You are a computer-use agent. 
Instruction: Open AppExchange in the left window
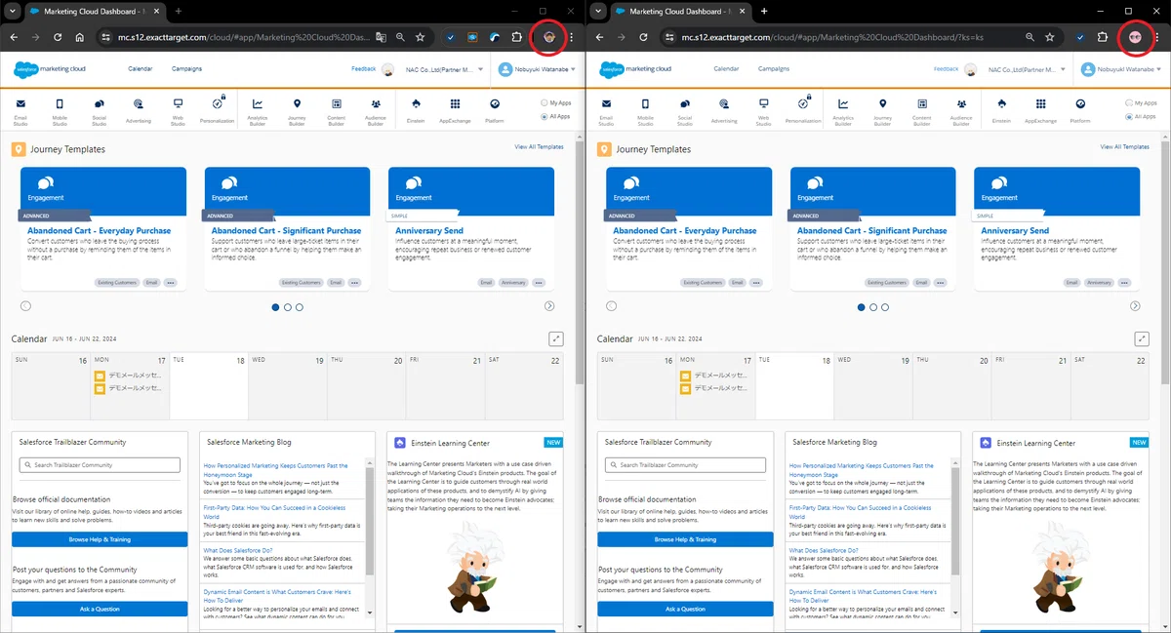pos(455,110)
